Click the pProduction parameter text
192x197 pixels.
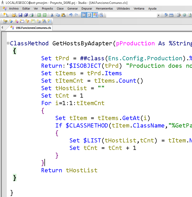pyautogui.click(x=135, y=43)
